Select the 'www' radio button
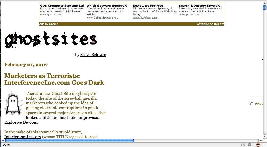Screen dimensions: 267x147 point(251,104)
